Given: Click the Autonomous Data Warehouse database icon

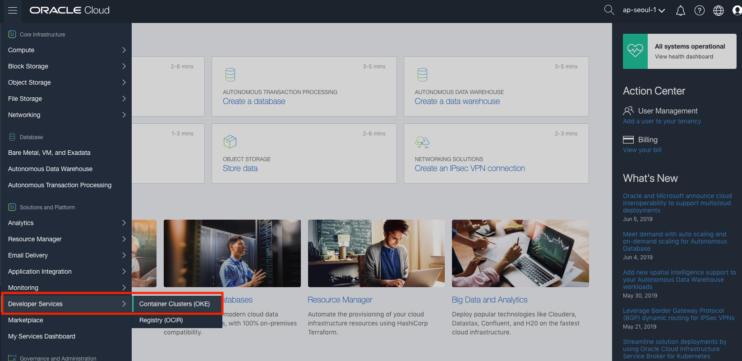Looking at the screenshot, I should (x=422, y=75).
